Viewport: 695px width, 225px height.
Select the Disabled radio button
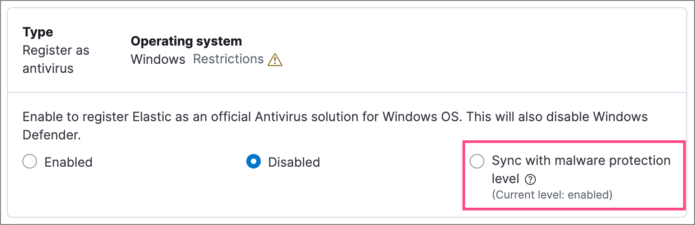[x=254, y=162]
